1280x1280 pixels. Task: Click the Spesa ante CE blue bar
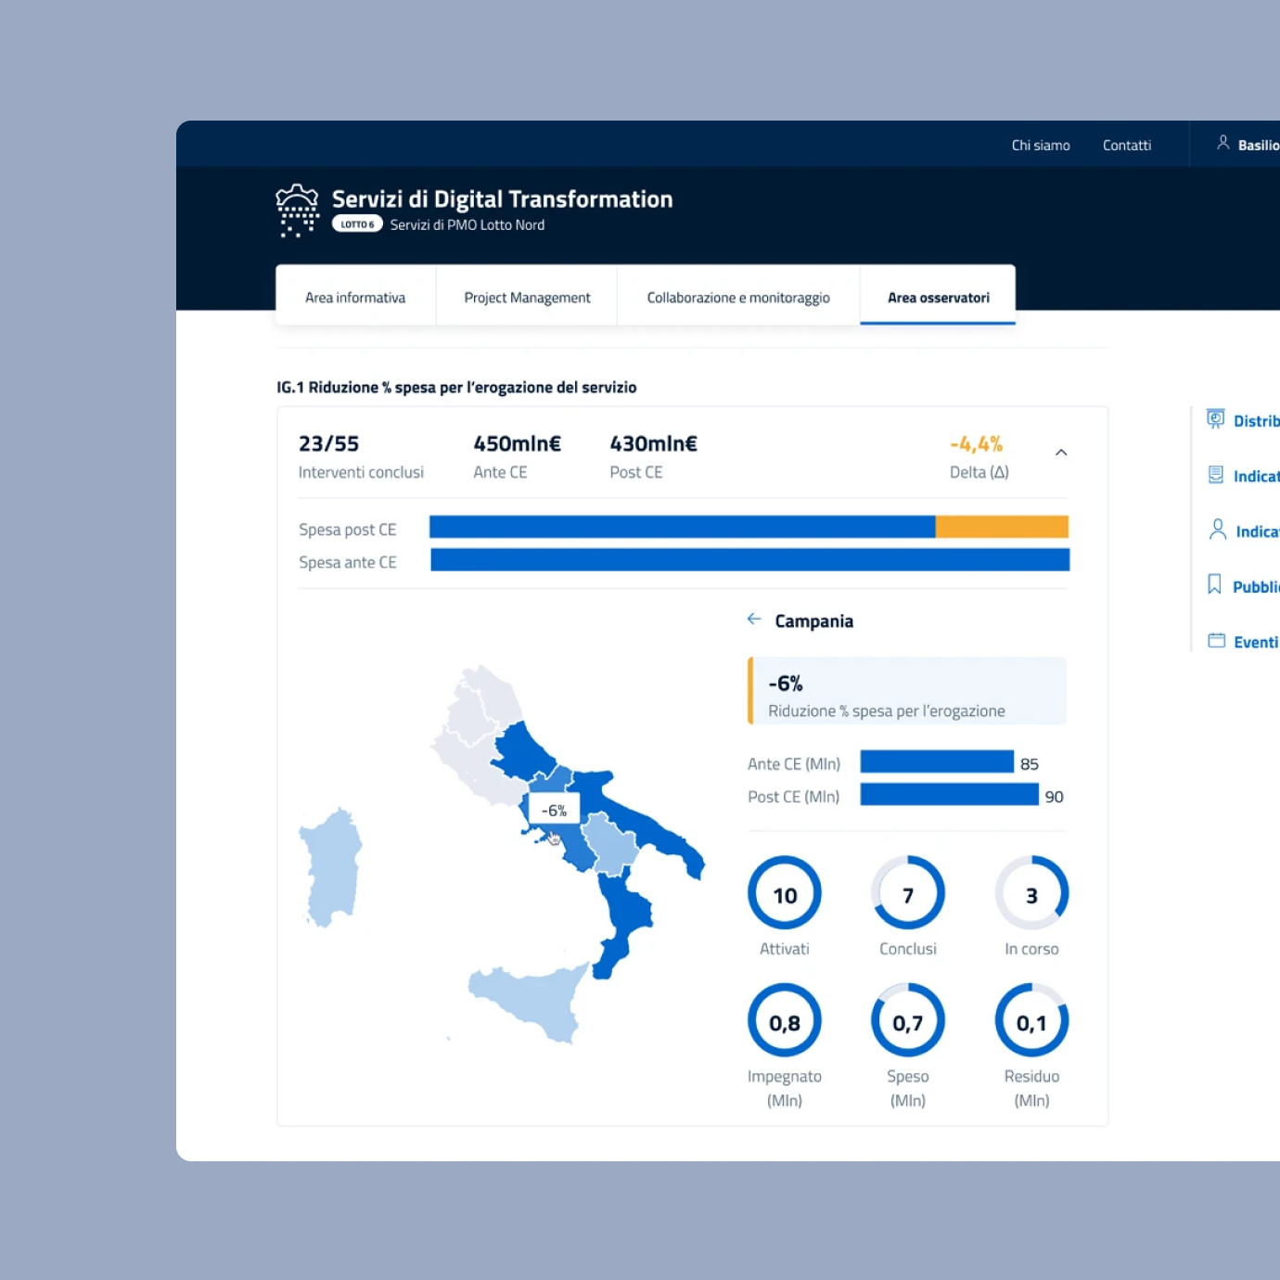[x=750, y=559]
